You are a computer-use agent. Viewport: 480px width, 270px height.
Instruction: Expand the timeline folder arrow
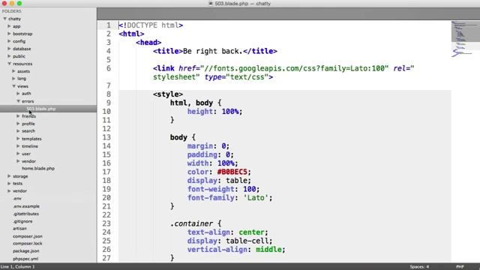(x=18, y=146)
